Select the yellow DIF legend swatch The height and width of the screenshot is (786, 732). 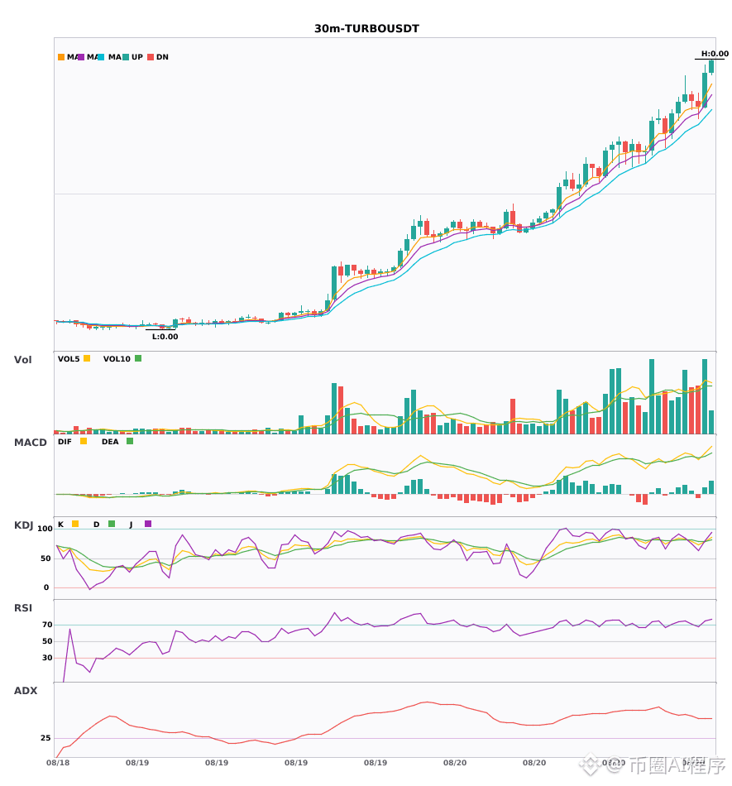[x=84, y=441]
